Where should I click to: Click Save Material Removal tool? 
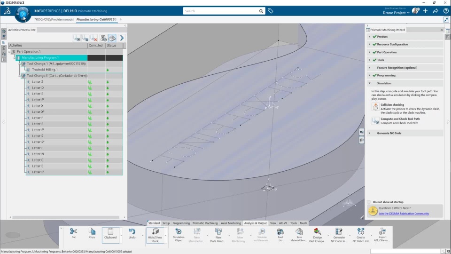point(299,235)
